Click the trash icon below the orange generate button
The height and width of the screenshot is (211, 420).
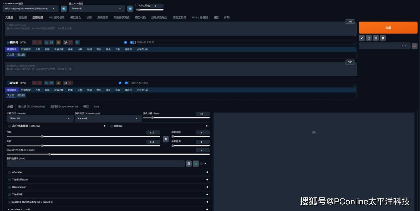[x=376, y=38]
